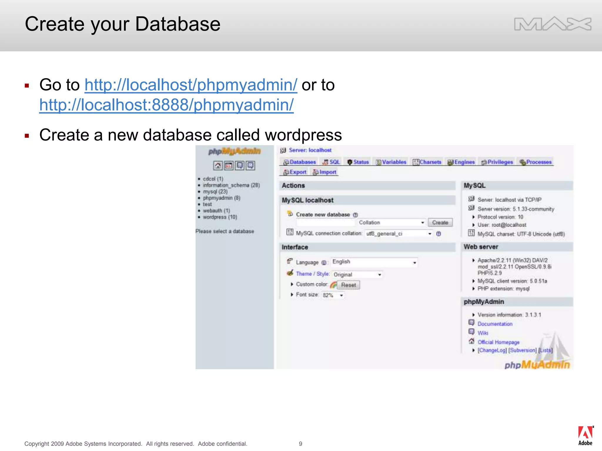
Task: Click the Wiki icon in phpMyAdmin panel
Action: pyautogui.click(x=471, y=332)
